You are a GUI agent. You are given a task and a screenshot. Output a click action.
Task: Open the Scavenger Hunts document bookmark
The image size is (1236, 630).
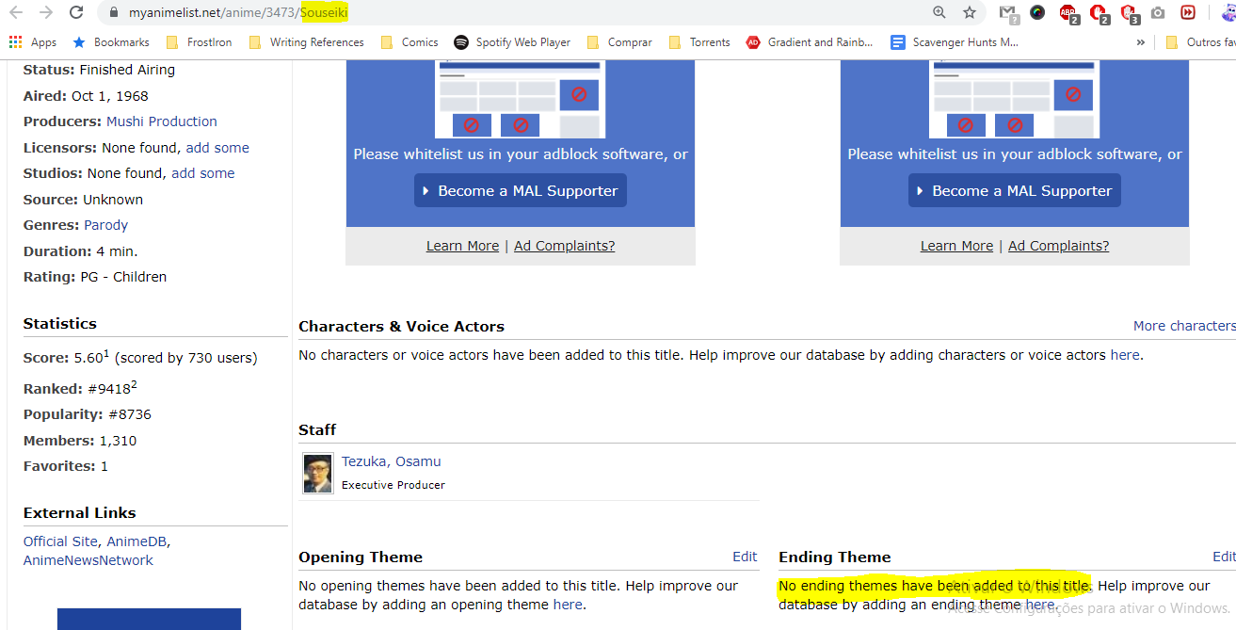pos(955,42)
